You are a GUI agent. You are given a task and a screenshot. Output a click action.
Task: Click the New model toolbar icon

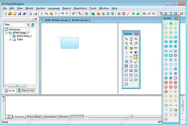tap(5, 13)
